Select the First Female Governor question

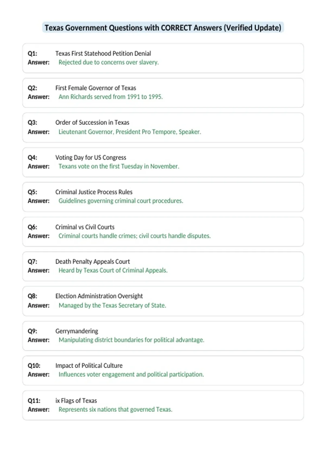(x=96, y=88)
